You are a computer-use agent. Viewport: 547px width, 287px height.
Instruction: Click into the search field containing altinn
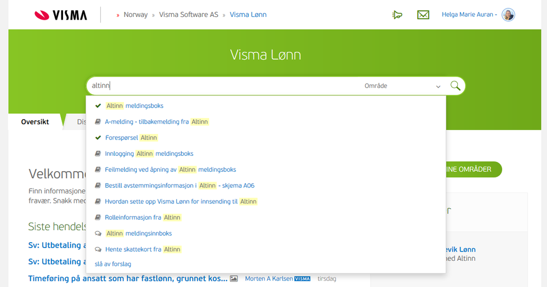(x=223, y=86)
